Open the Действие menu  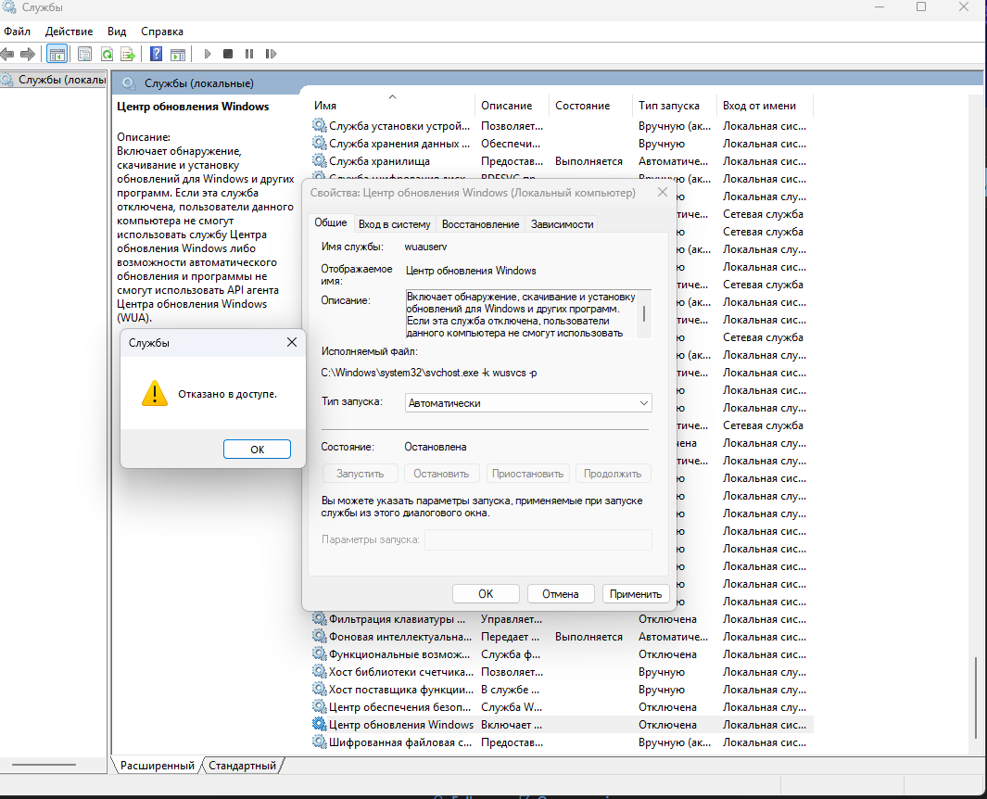point(70,32)
